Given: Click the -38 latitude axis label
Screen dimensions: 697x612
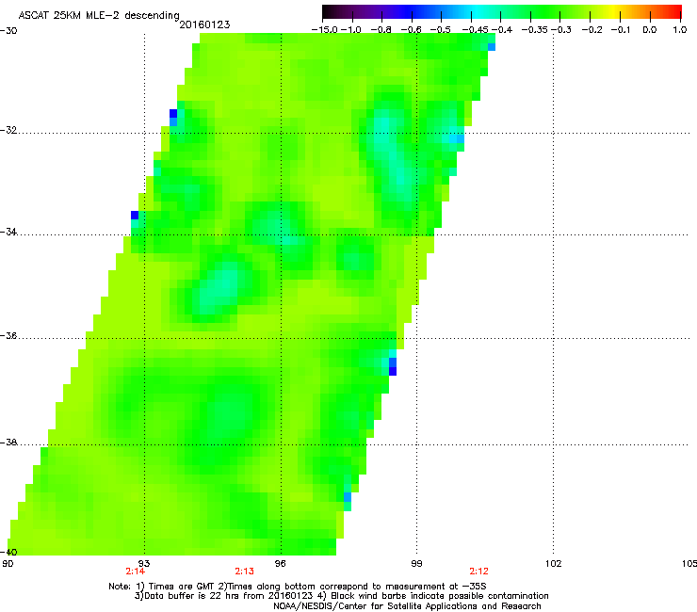Looking at the screenshot, I should 8,443.
